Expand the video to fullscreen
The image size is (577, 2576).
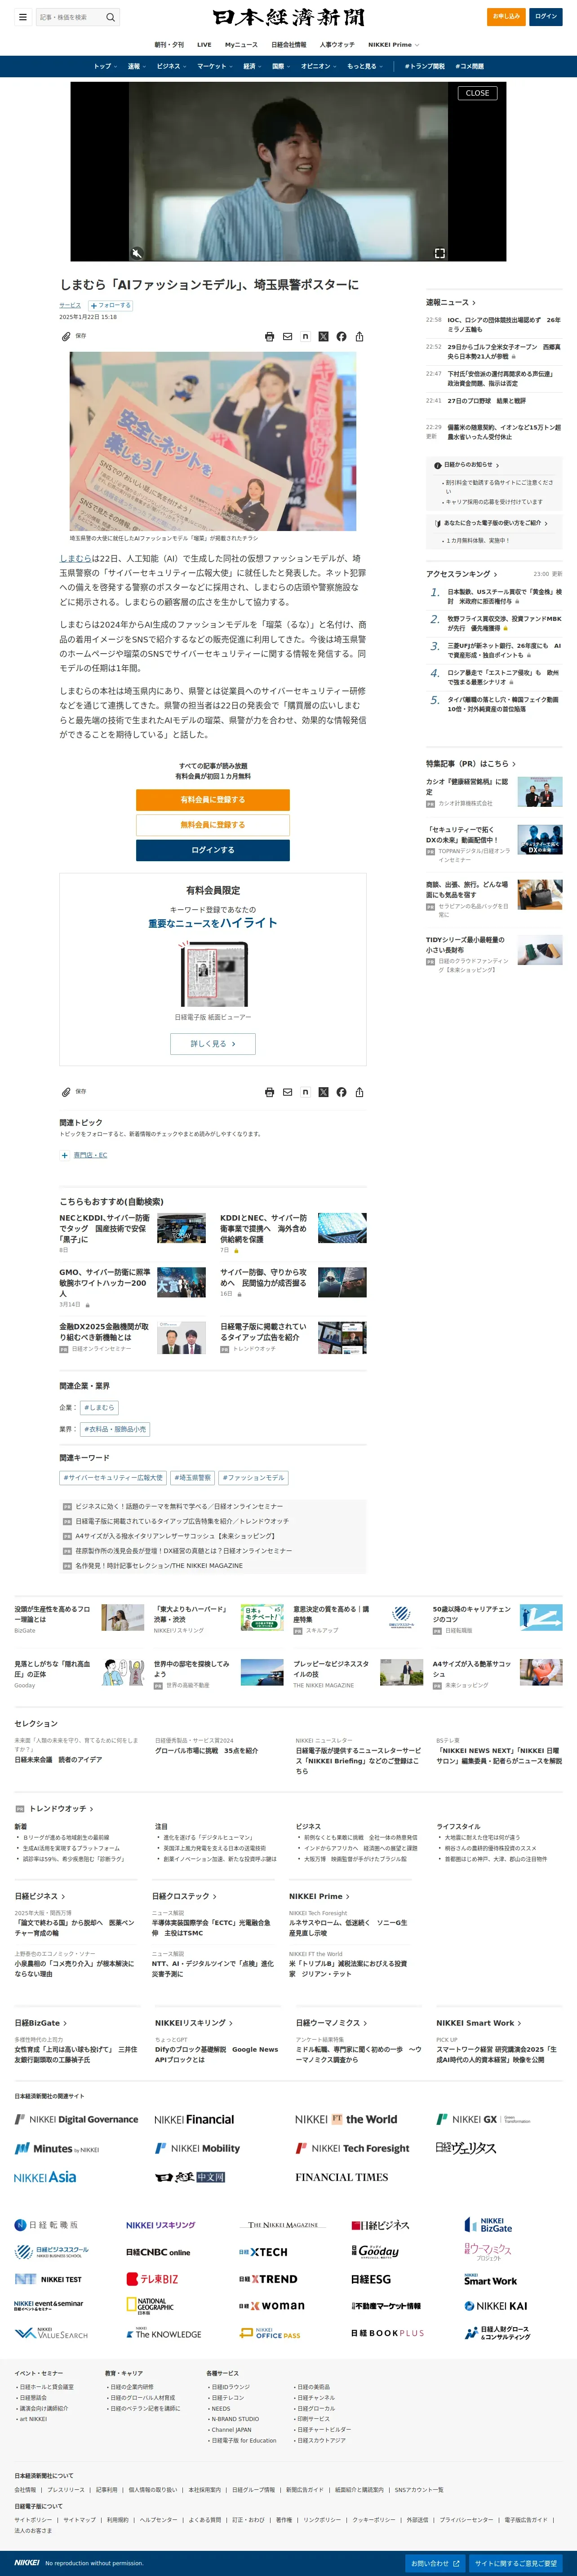pos(439,253)
